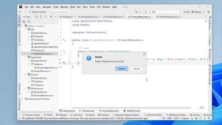Open the Terminal tool window
222x125 pixels.
[103, 115]
